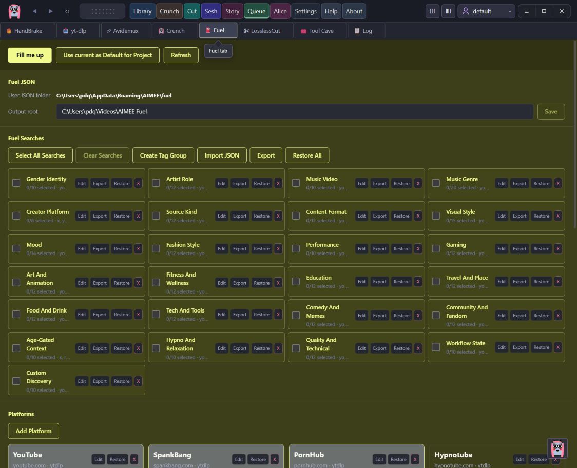The image size is (577, 468).
Task: Click Select All Searches
Action: tap(41, 155)
